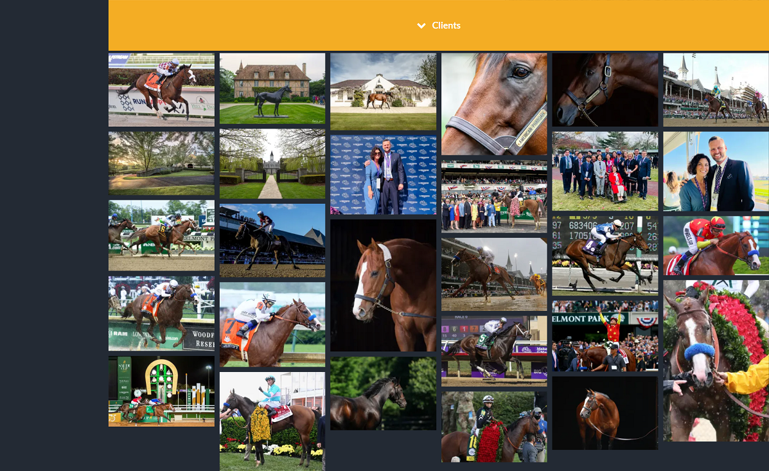Open the horse with rose garland close-up photo
This screenshot has width=769, height=471.
pos(716,361)
